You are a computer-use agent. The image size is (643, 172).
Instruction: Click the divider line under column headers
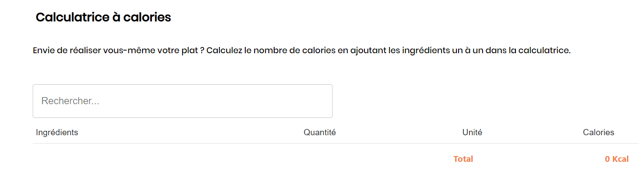point(335,143)
